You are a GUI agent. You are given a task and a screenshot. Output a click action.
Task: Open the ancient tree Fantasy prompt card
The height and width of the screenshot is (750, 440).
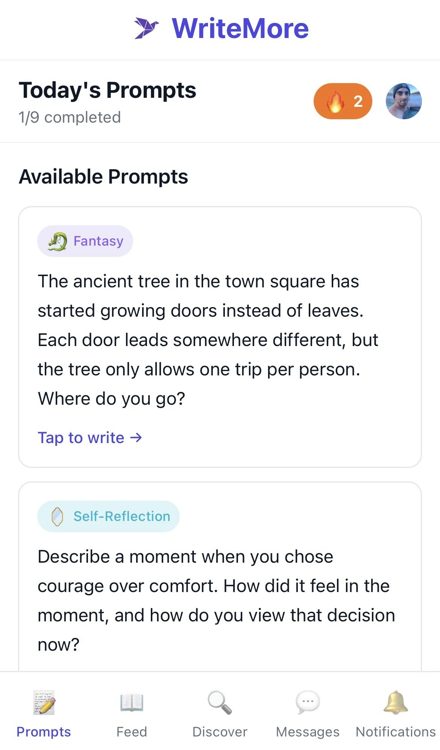point(220,337)
